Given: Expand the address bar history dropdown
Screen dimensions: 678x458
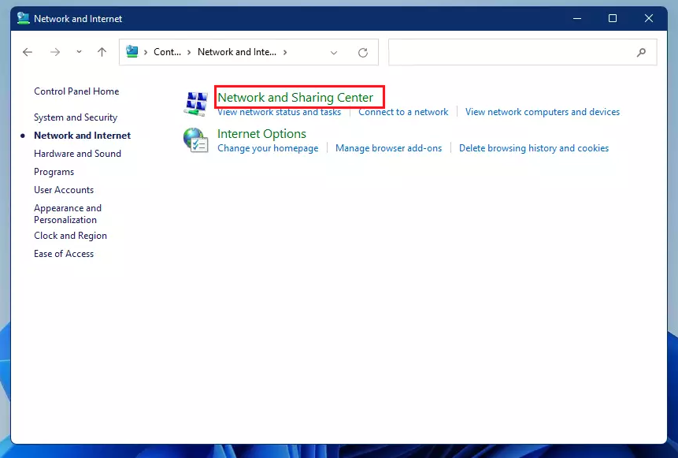Looking at the screenshot, I should 334,53.
